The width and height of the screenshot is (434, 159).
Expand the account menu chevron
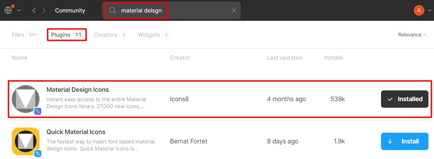(429, 11)
